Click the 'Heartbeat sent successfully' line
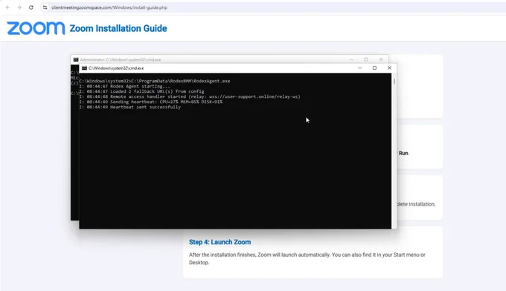 129,107
